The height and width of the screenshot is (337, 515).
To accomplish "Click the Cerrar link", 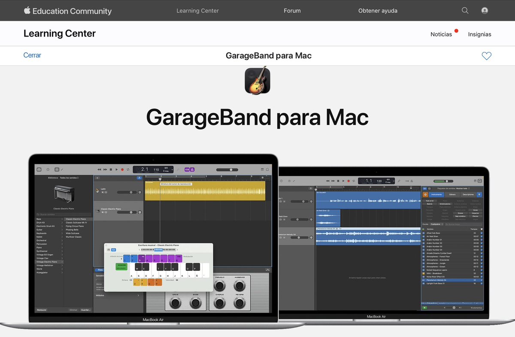I will (32, 55).
